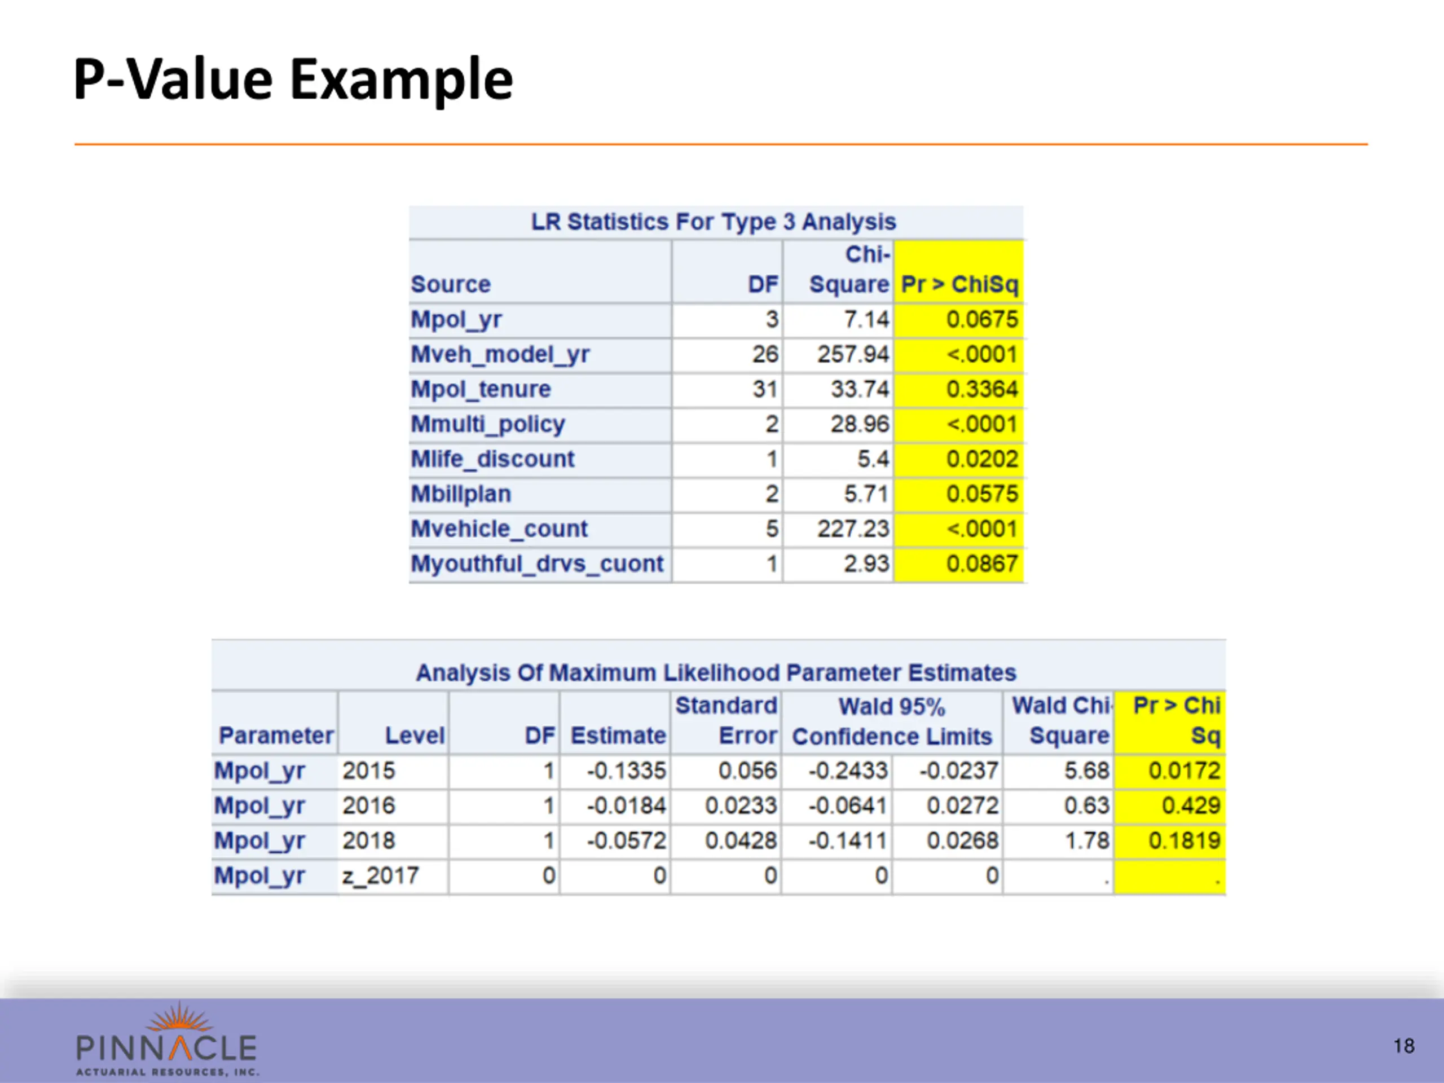Click the standard error 0.056
The image size is (1444, 1083).
coord(747,771)
